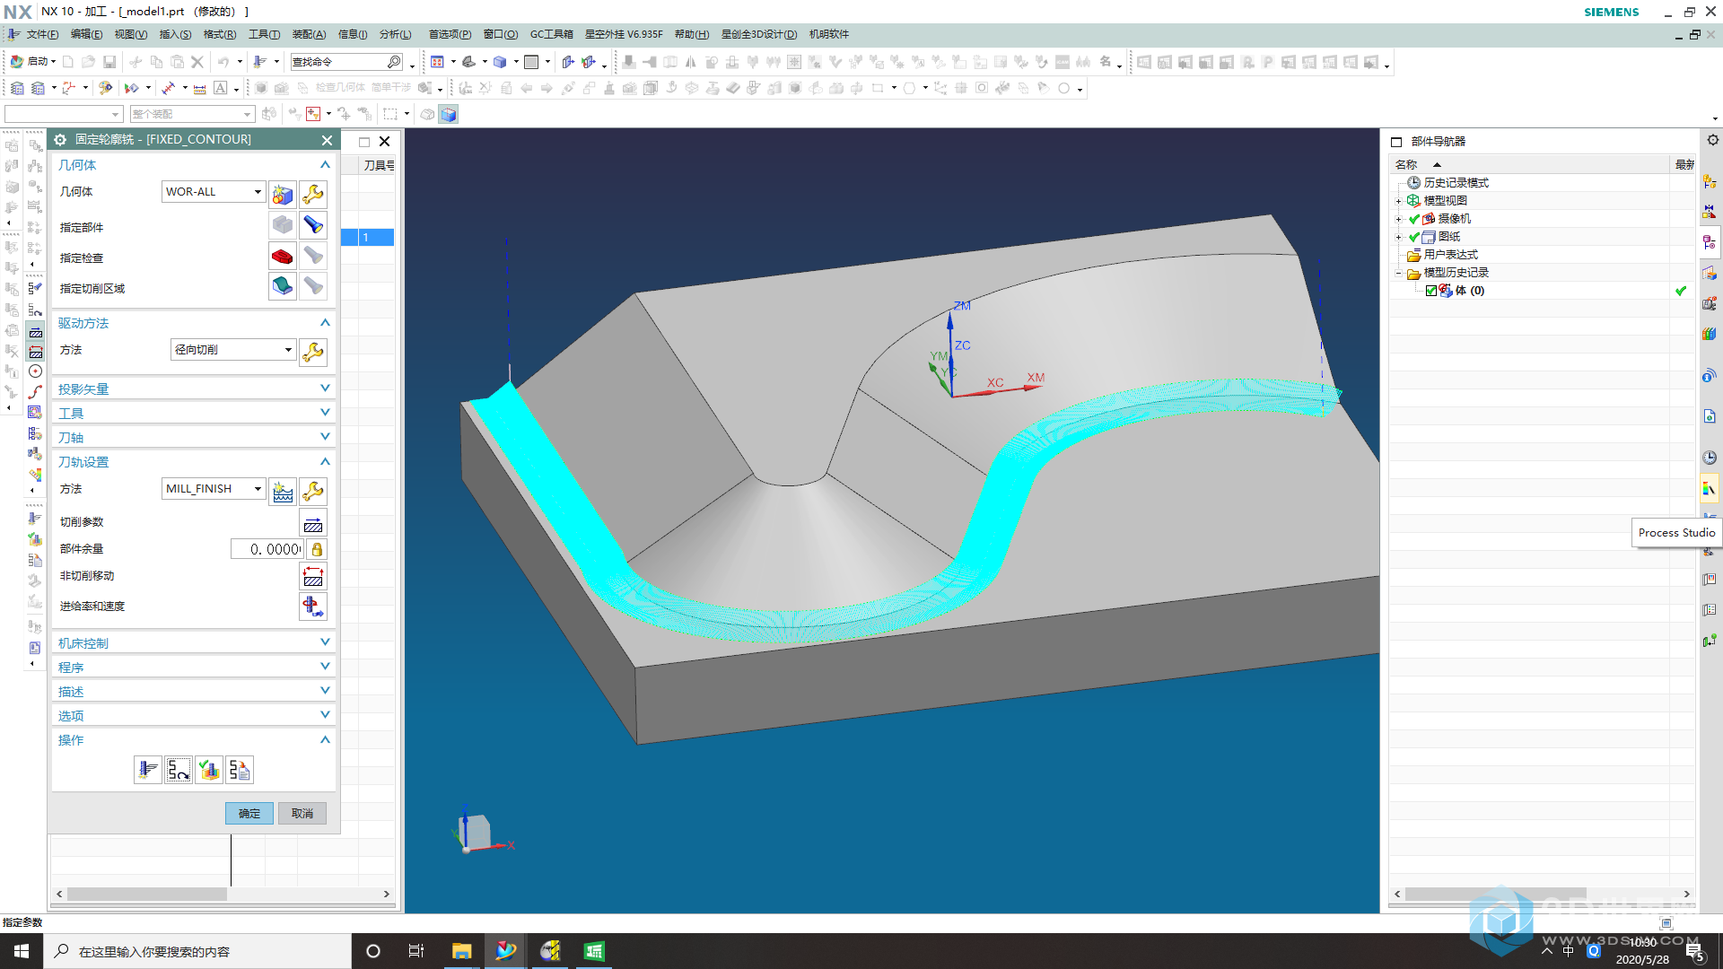
Task: Click 确定 confirm button
Action: click(248, 812)
